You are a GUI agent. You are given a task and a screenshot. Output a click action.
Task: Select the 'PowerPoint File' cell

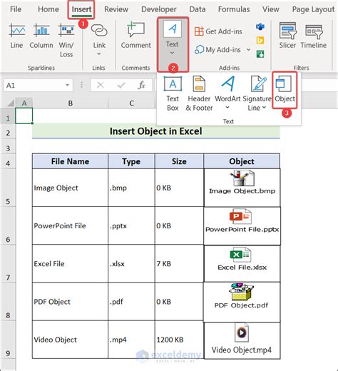[x=70, y=225]
